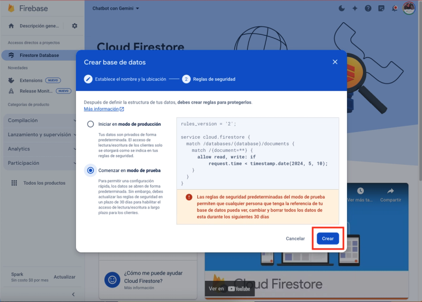The width and height of the screenshot is (422, 302).
Task: Go back to Establece el nombre y la ubicación step
Action: [130, 79]
